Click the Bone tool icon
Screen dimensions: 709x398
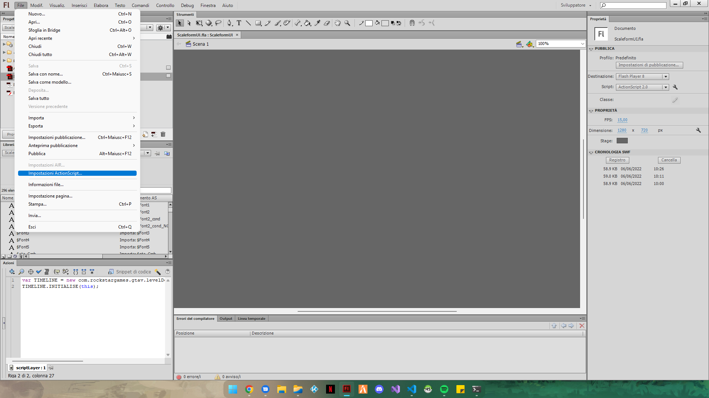[298, 23]
